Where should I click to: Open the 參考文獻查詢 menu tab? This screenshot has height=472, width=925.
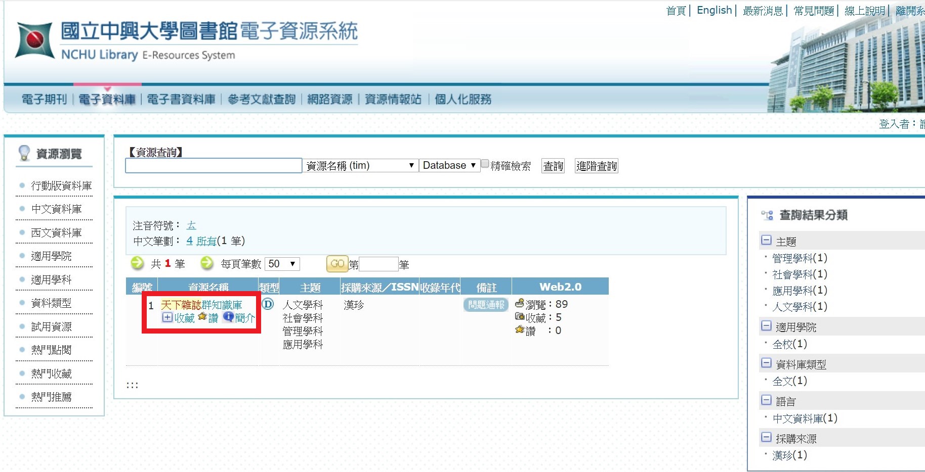262,99
